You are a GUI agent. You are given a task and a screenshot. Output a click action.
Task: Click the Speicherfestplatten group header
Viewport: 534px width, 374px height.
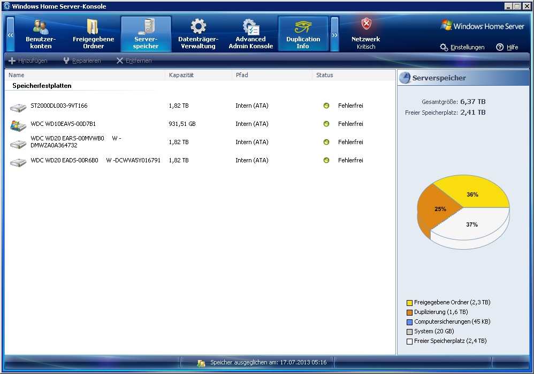42,86
